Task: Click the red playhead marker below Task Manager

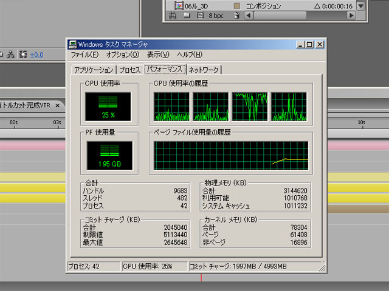Action: point(201,278)
